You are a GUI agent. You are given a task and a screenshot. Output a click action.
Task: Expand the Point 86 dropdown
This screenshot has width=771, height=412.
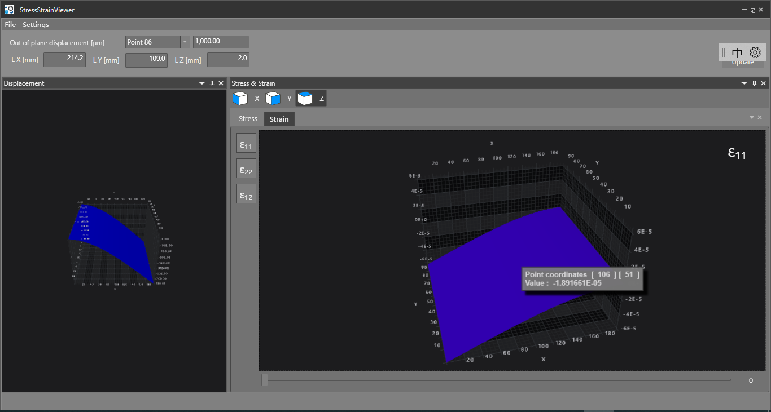185,42
